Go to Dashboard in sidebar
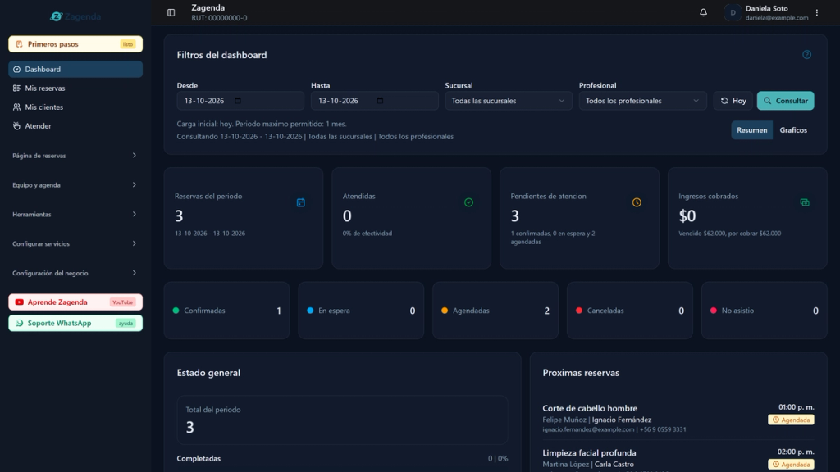Viewport: 840px width, 472px height. (75, 69)
